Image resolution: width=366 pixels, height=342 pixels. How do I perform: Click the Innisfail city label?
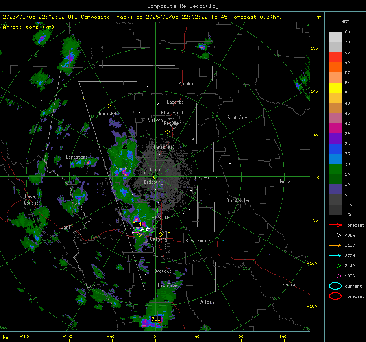(x=164, y=147)
